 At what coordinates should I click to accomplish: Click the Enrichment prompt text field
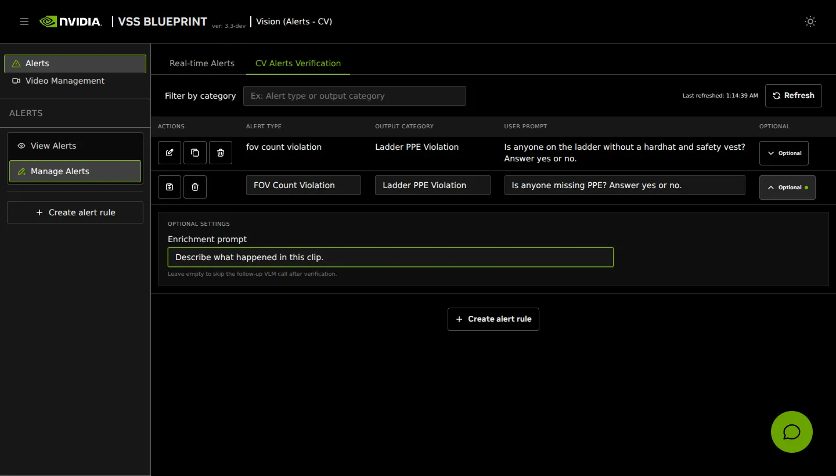391,257
